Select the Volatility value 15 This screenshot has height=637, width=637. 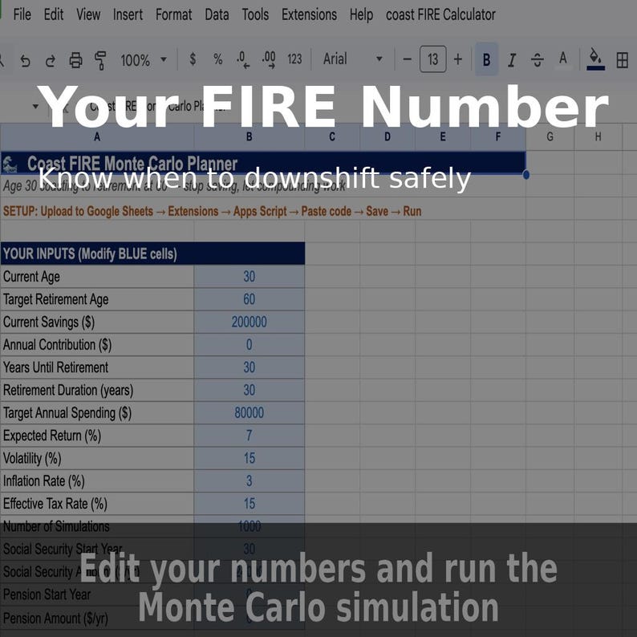[x=249, y=459]
